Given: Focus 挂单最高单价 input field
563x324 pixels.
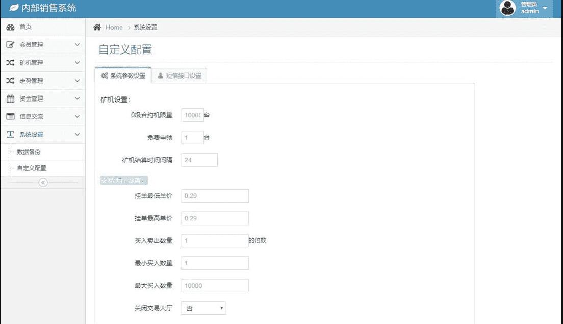Looking at the screenshot, I should [x=215, y=218].
